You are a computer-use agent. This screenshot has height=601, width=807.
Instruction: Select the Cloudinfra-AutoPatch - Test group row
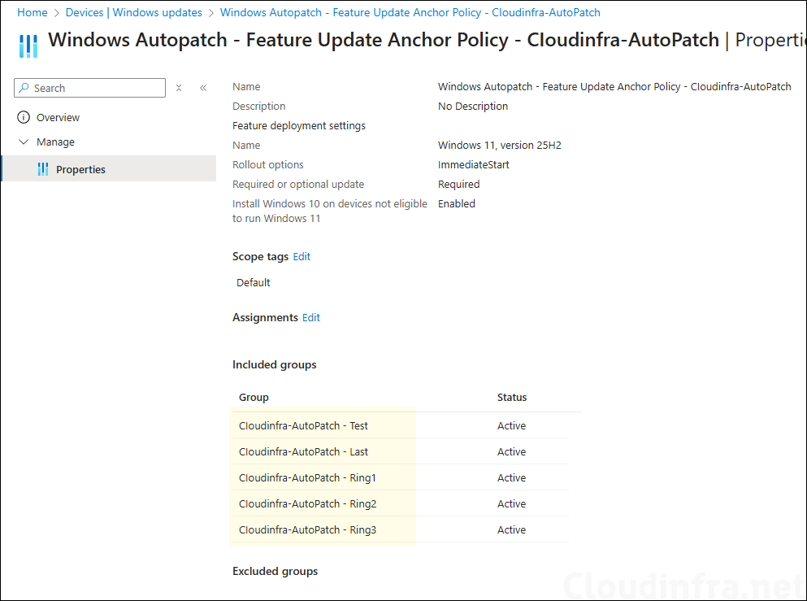(x=303, y=425)
